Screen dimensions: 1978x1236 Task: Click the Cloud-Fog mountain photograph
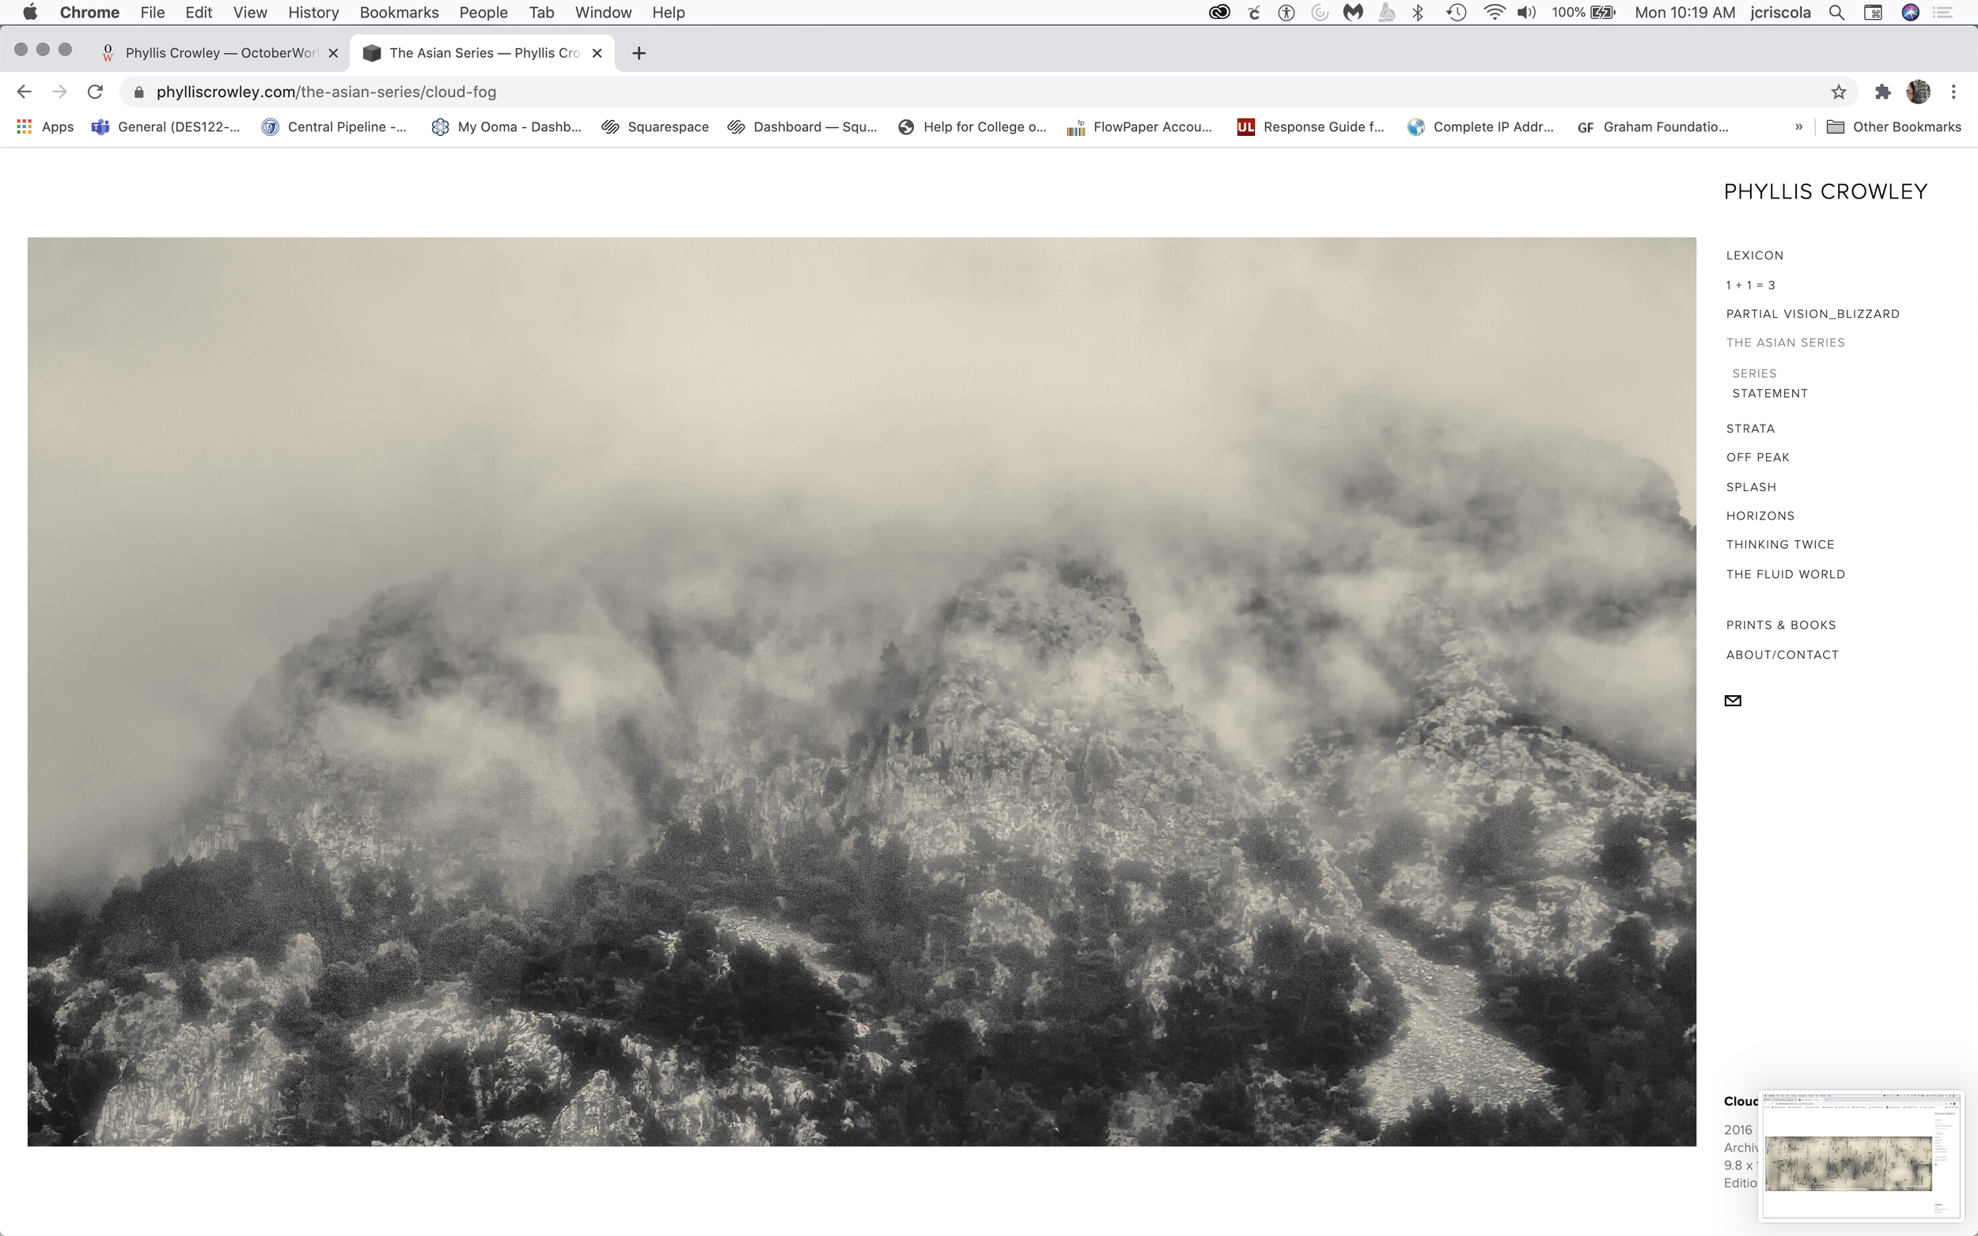(862, 692)
